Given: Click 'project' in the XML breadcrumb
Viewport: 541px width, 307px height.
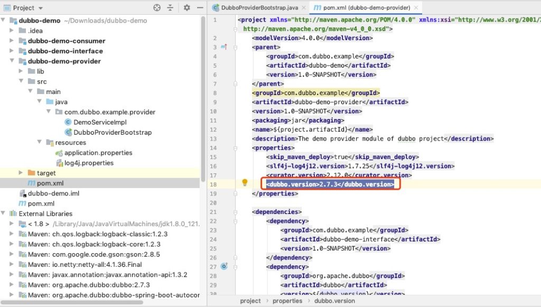Looking at the screenshot, I should pos(250,301).
